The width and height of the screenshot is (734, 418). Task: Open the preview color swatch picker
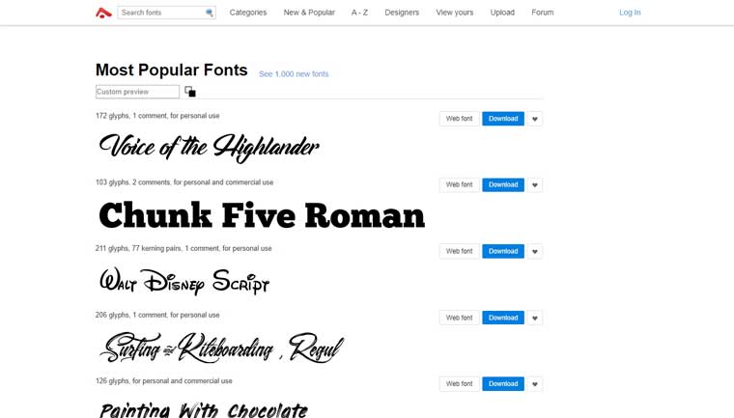pyautogui.click(x=190, y=92)
